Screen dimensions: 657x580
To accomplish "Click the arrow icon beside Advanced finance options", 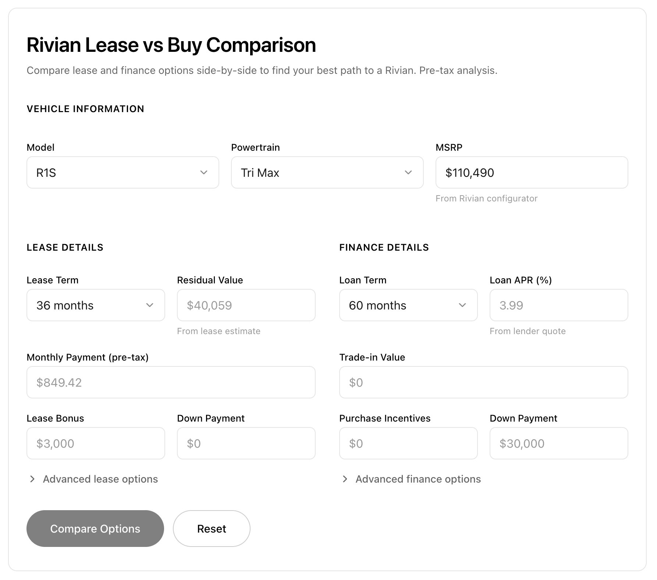I will point(345,479).
